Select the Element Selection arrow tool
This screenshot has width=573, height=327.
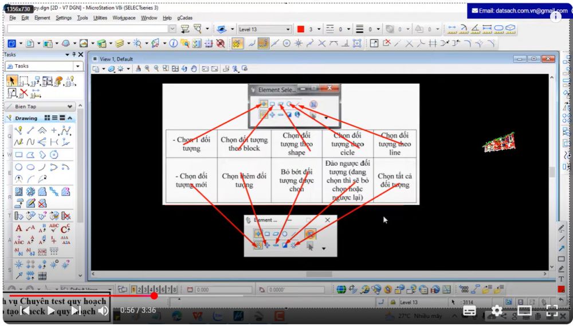click(x=12, y=81)
